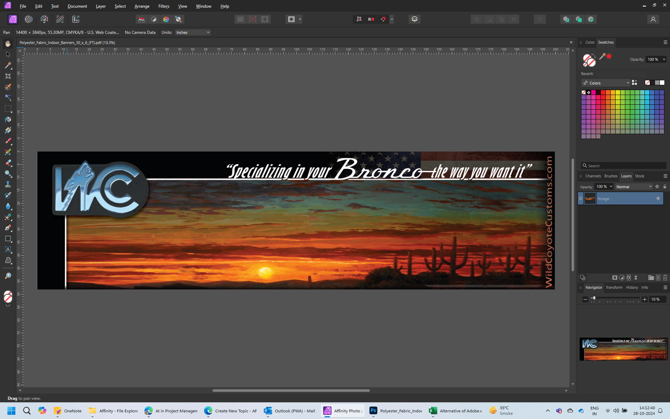Open the Snapping options dropdown arrow
The width and height of the screenshot is (670, 419).
pos(392,19)
